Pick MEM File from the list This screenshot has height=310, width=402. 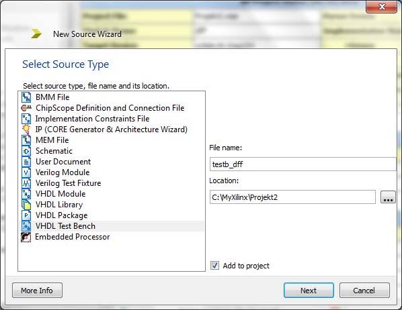click(x=52, y=140)
